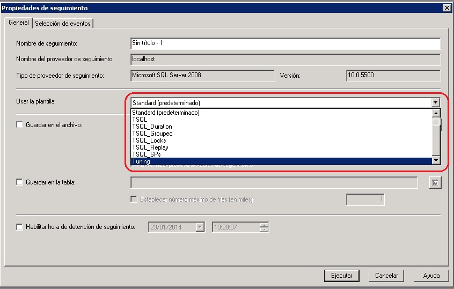Enable Guardar en la tabla checkbox

(x=19, y=182)
